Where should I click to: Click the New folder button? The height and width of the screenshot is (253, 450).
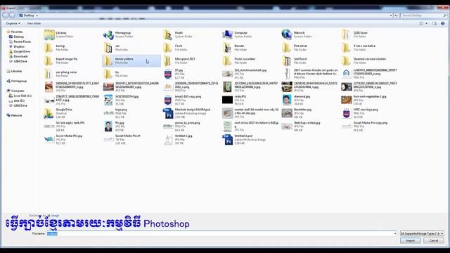point(34,23)
